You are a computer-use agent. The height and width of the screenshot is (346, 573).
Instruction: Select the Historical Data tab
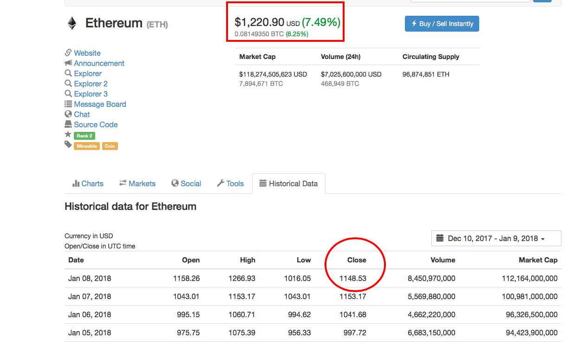coord(288,183)
